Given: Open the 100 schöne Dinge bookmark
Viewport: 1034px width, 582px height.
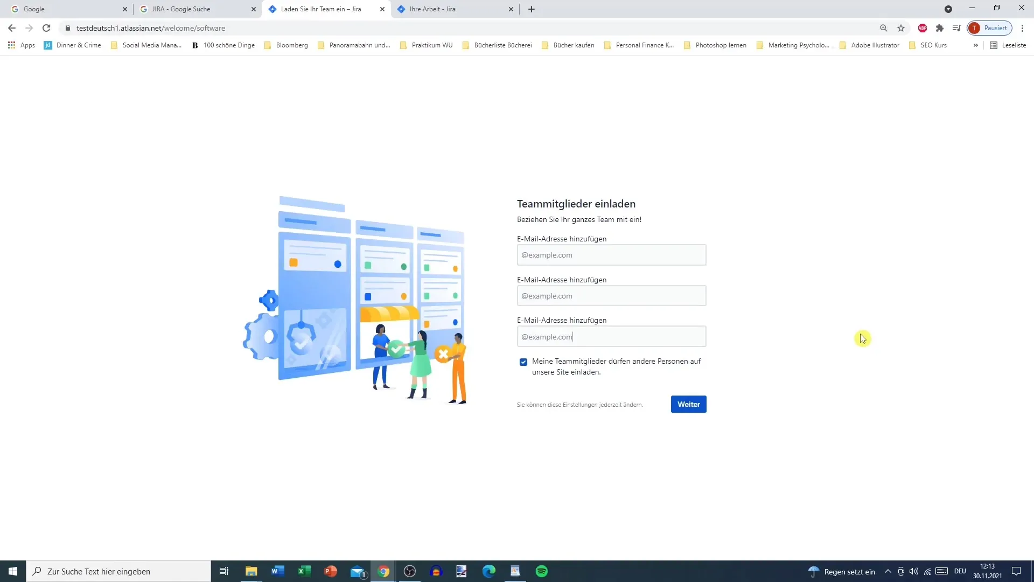Looking at the screenshot, I should [x=223, y=45].
